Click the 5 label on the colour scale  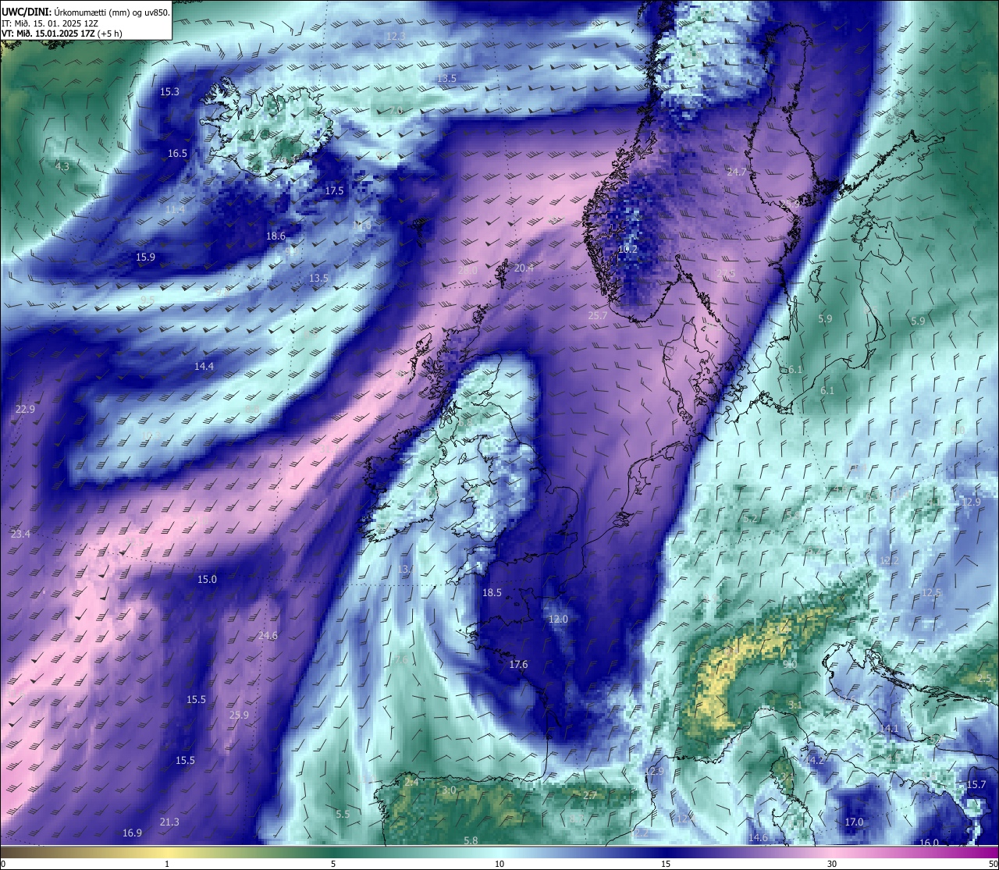[333, 864]
